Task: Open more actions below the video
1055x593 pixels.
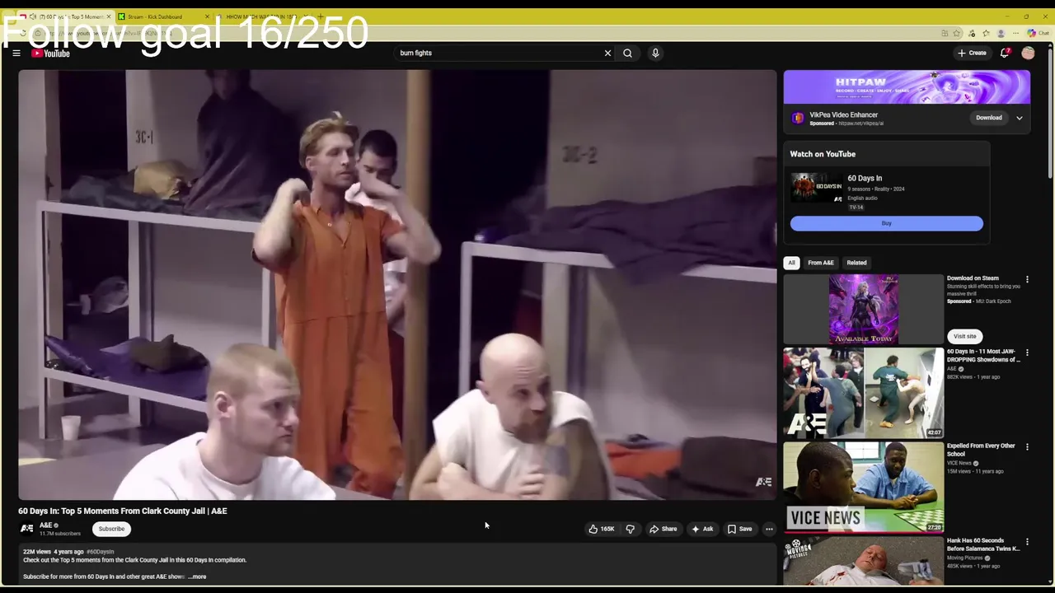Action: pos(769,529)
